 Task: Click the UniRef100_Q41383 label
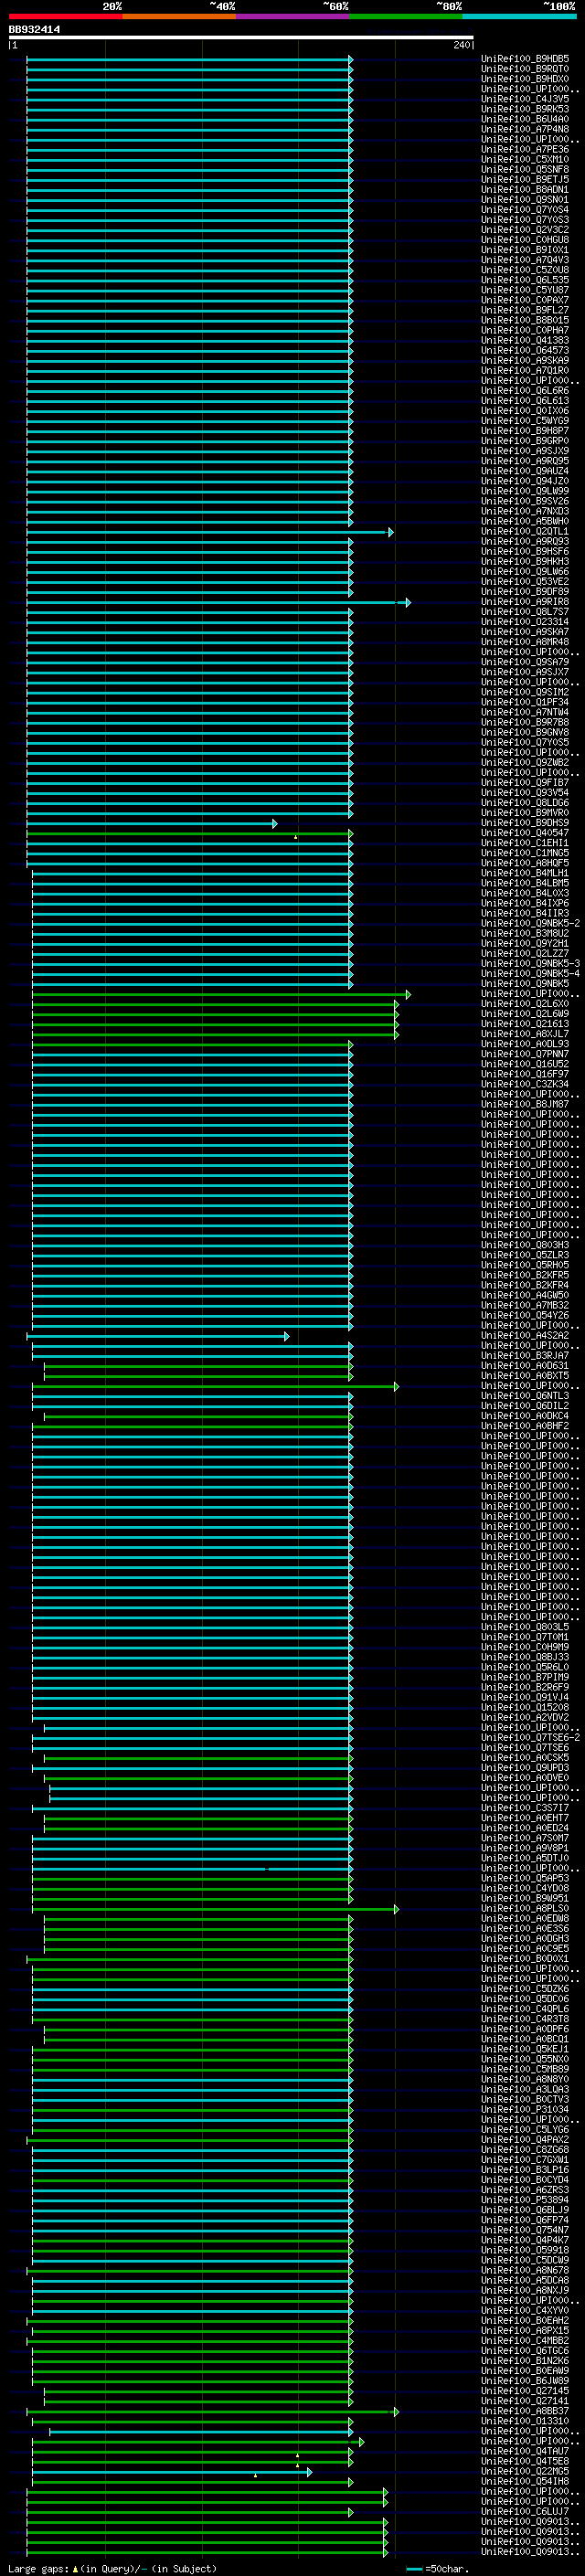[525, 340]
